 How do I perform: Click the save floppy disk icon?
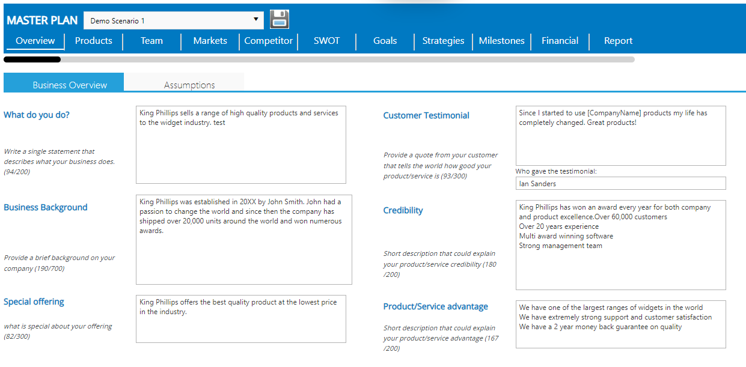coord(280,19)
